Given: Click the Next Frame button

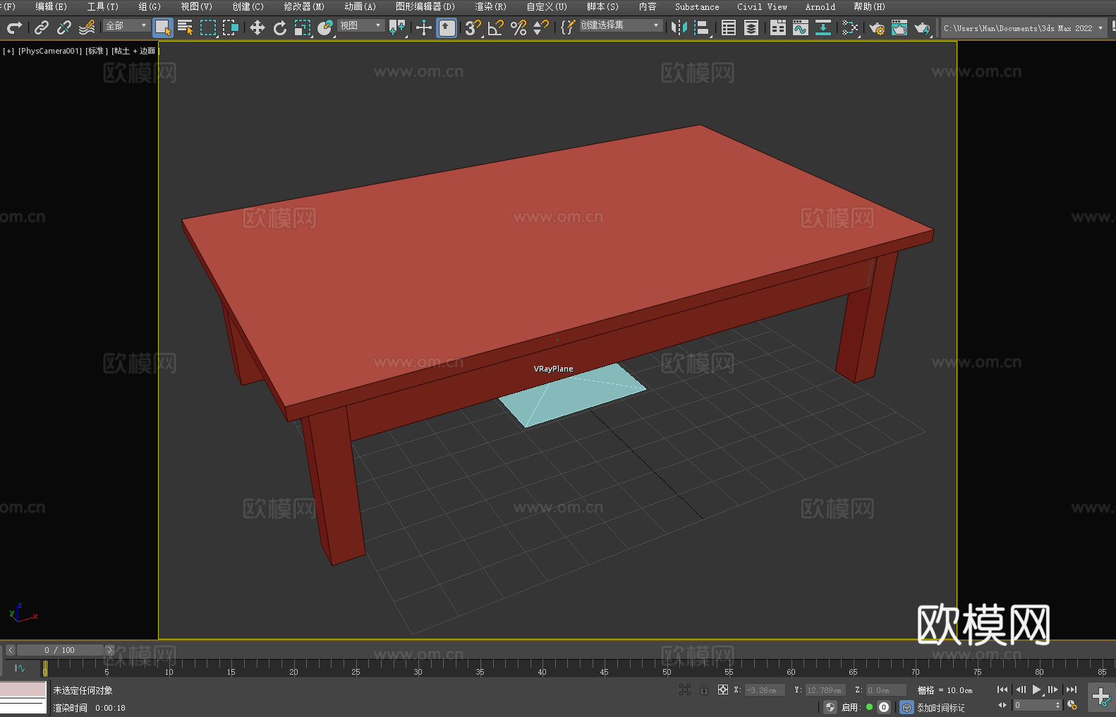Looking at the screenshot, I should (1053, 690).
